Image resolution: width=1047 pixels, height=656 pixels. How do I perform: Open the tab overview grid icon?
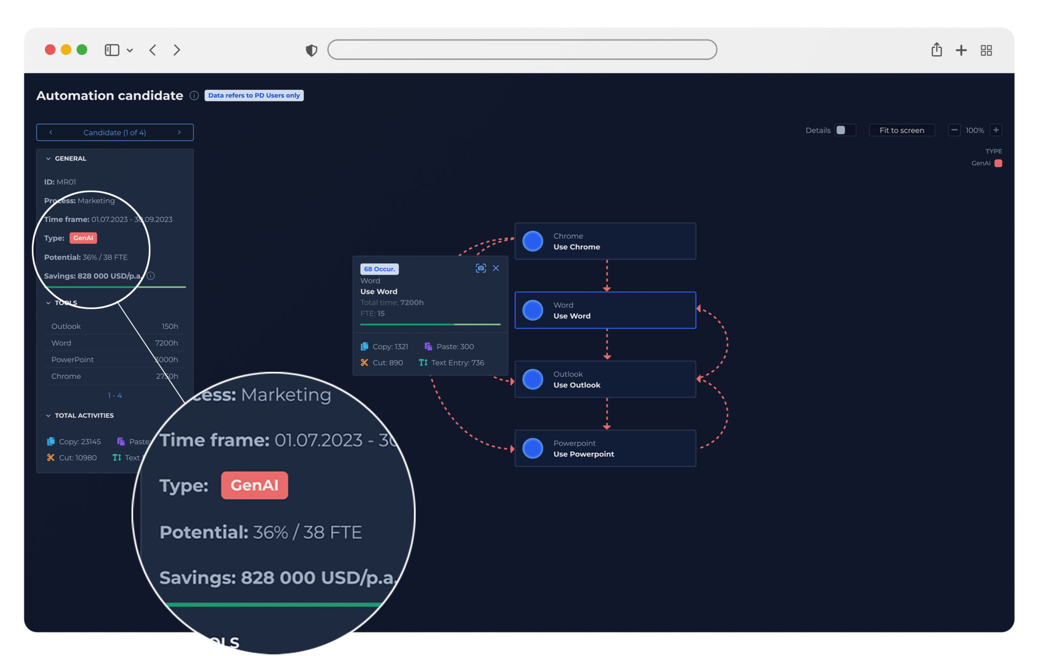click(x=986, y=50)
